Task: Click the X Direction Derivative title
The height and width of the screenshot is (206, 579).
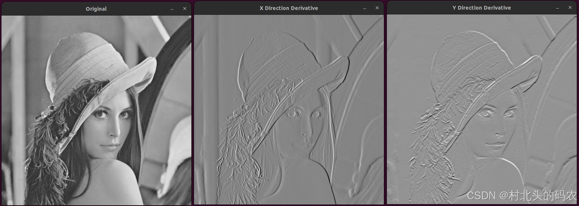Action: [289, 8]
